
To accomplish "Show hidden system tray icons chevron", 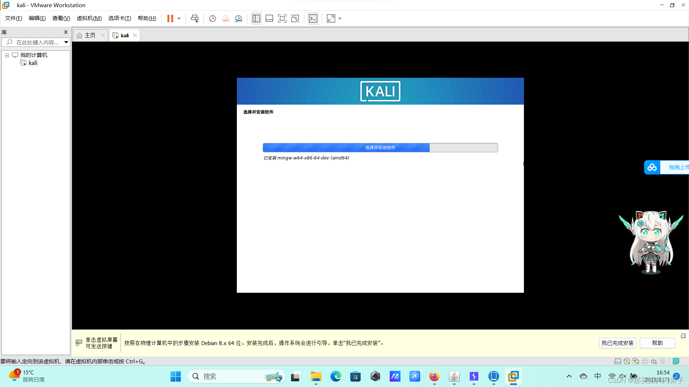I will [569, 376].
